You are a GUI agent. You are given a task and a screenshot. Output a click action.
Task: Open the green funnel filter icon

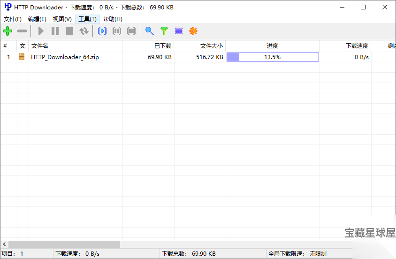pyautogui.click(x=164, y=31)
